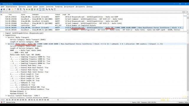Image resolution: width=189 pixels, height=106 pixels.
Task: Sort packets by the Time column
Action: click(x=10, y=14)
